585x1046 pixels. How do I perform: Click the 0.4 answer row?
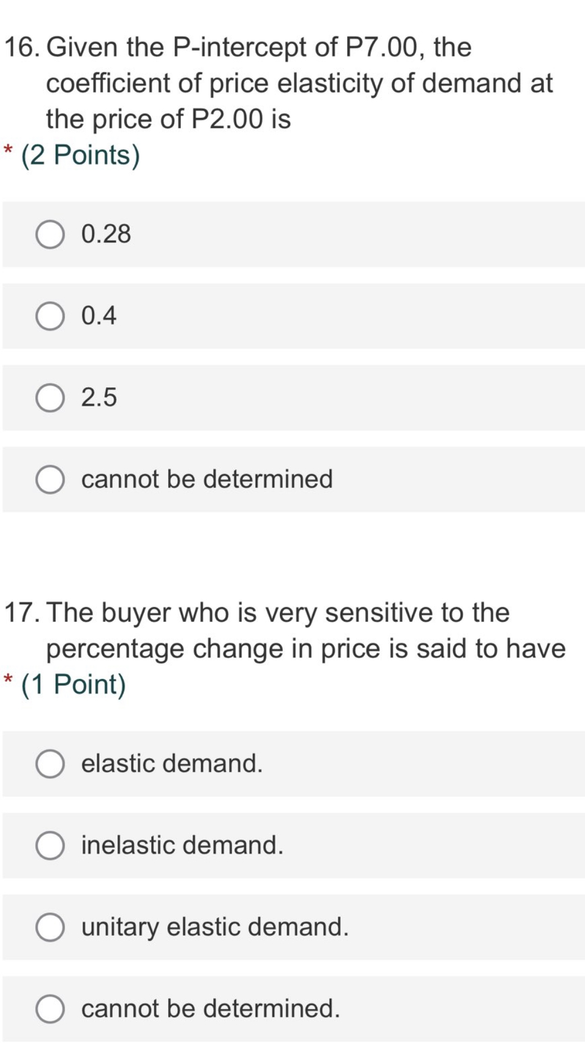coord(98,316)
